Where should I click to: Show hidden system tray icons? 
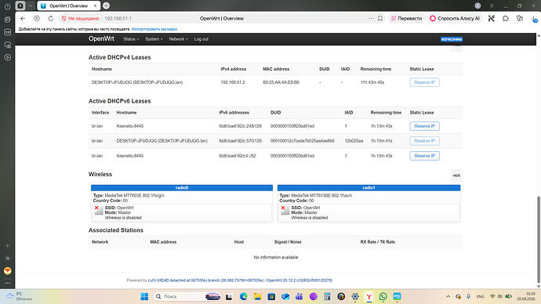pyautogui.click(x=448, y=296)
